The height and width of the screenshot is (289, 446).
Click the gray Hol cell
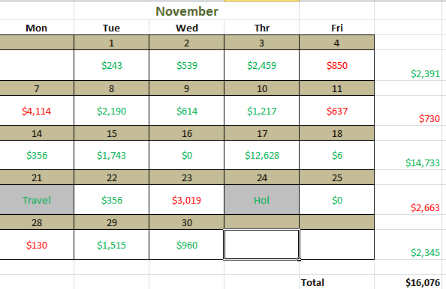262,200
